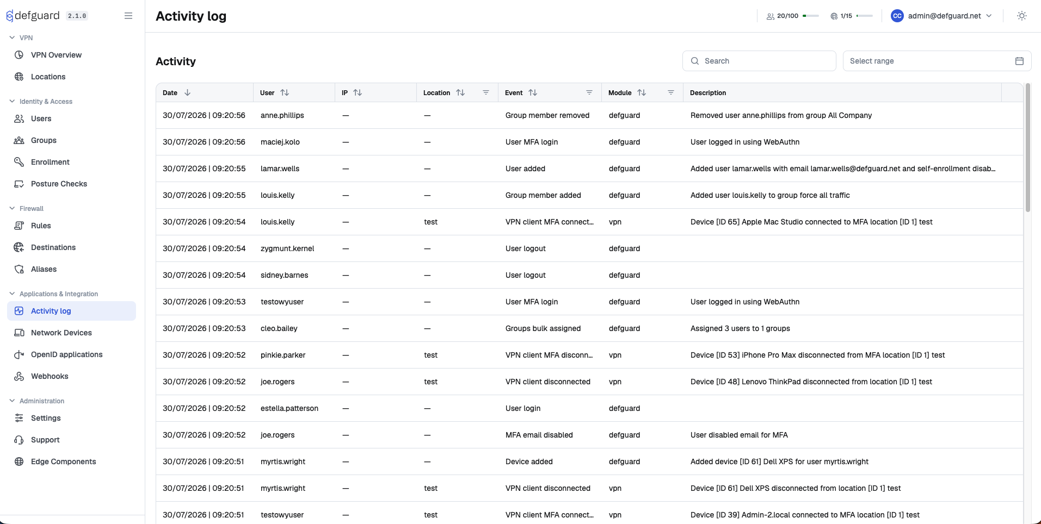Toggle Date column sort direction arrow
This screenshot has height=524, width=1041.
click(187, 92)
